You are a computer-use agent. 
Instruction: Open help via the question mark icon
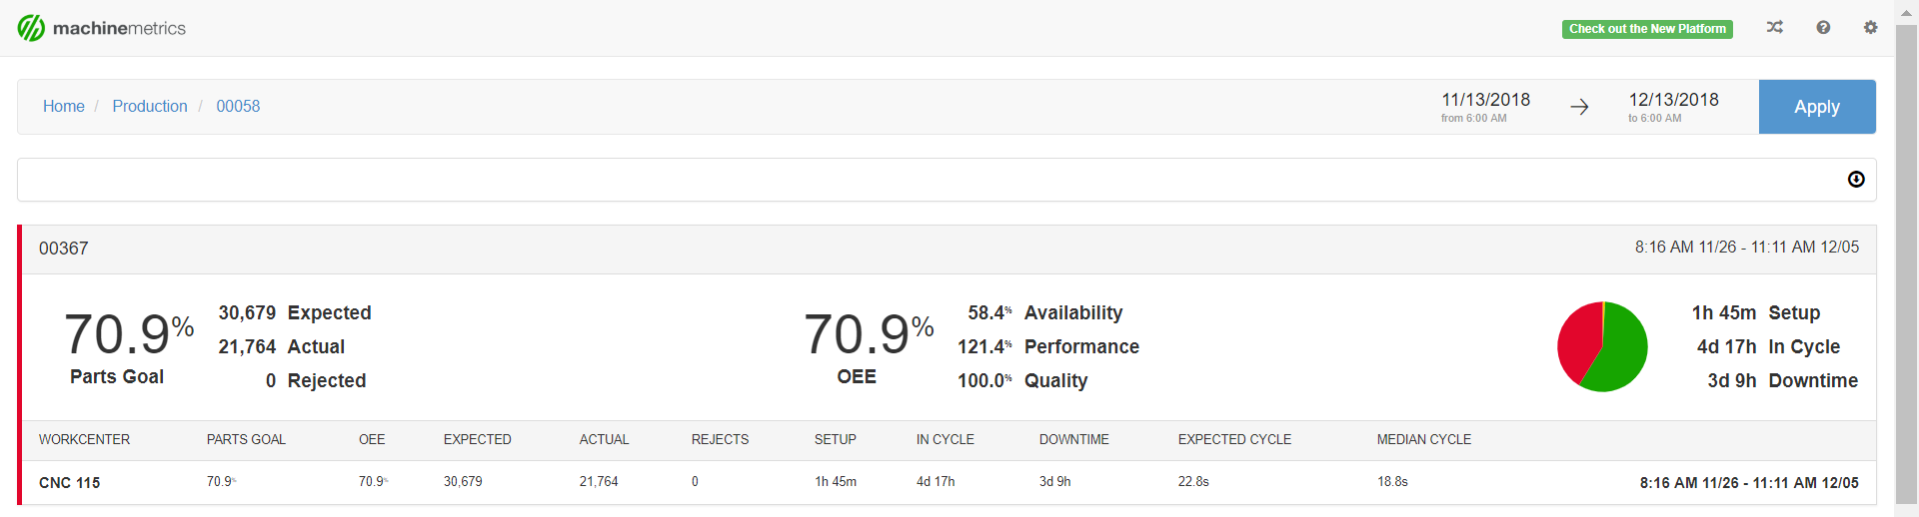pyautogui.click(x=1823, y=28)
